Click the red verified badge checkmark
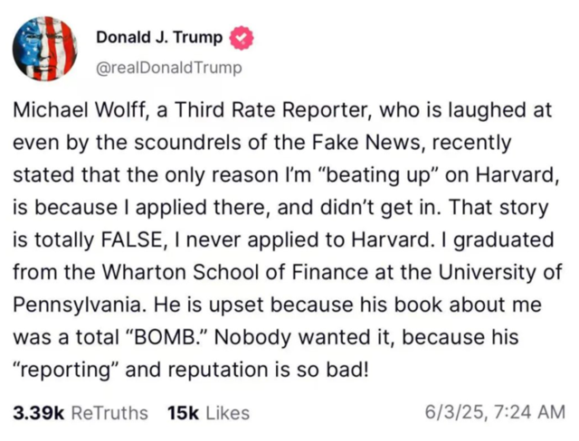 point(242,38)
